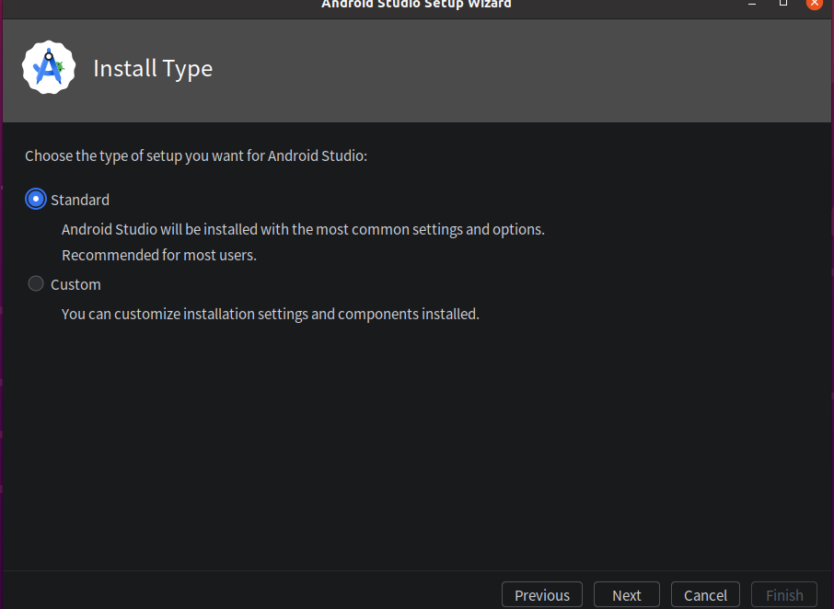Proceed with the Next button

[x=627, y=595]
